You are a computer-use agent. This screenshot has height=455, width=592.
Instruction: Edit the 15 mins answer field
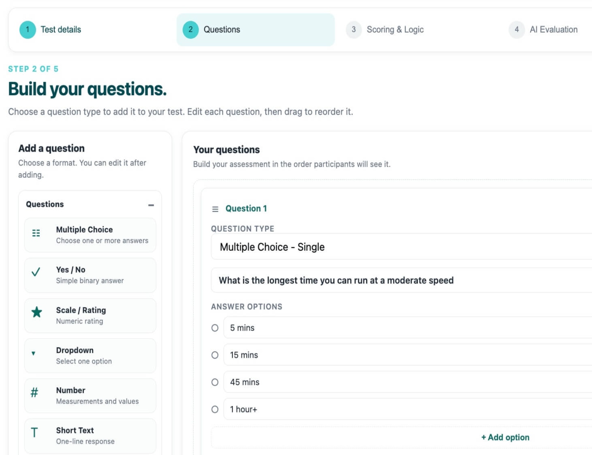coord(408,355)
